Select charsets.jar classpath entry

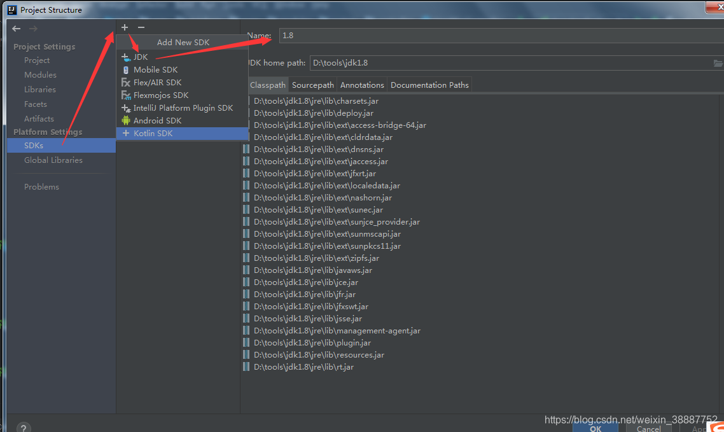pos(316,101)
